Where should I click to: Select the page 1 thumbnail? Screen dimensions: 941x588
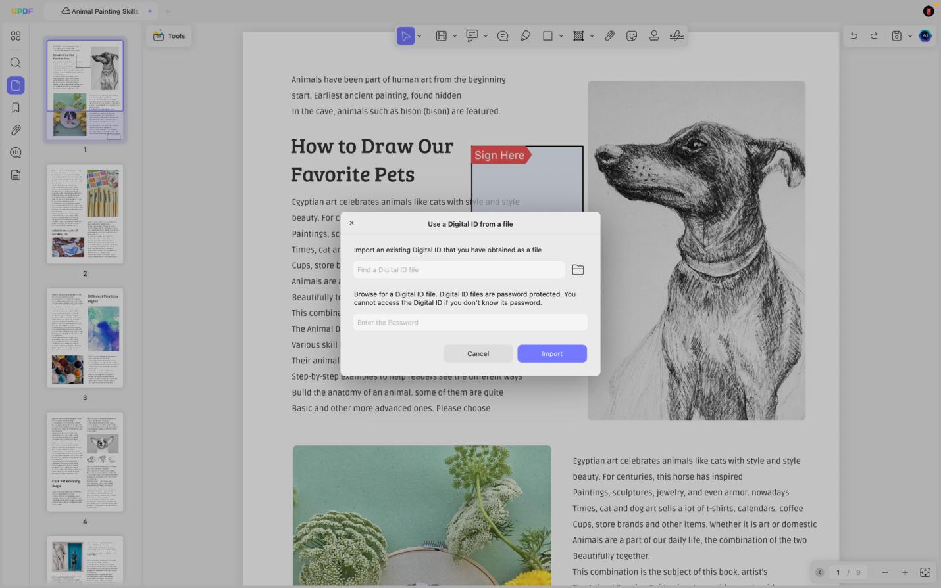[85, 89]
